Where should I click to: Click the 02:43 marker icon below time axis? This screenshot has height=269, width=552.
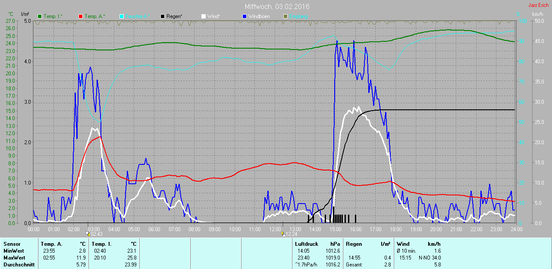point(88,234)
